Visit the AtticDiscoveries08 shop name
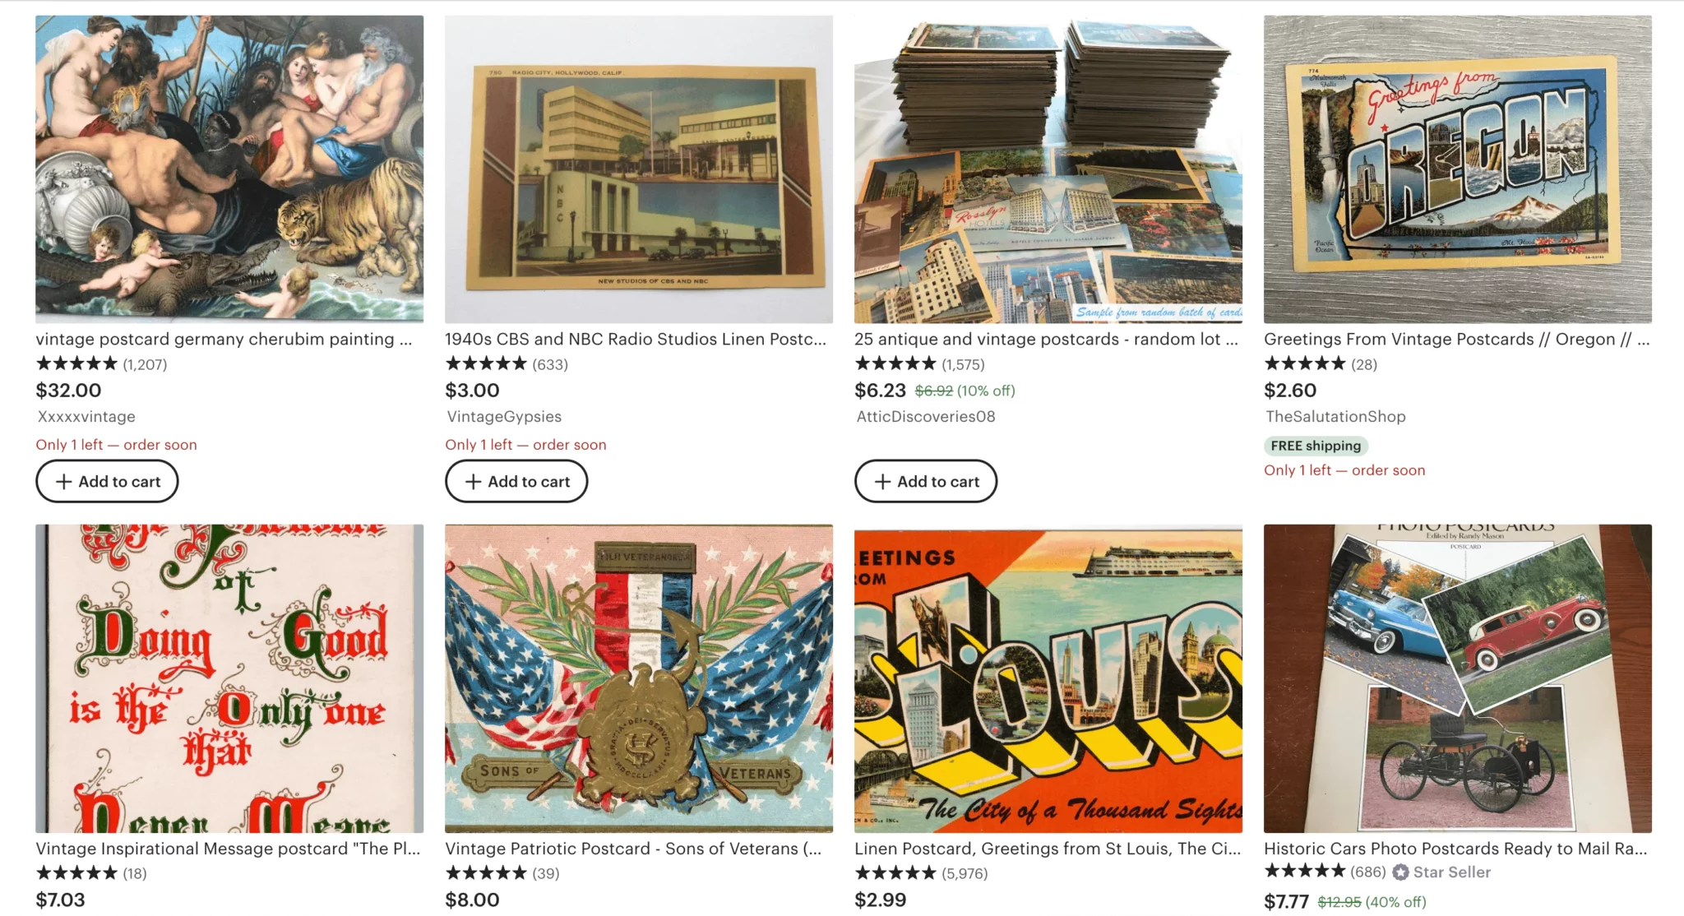Viewport: 1684px width, 916px height. click(x=926, y=417)
